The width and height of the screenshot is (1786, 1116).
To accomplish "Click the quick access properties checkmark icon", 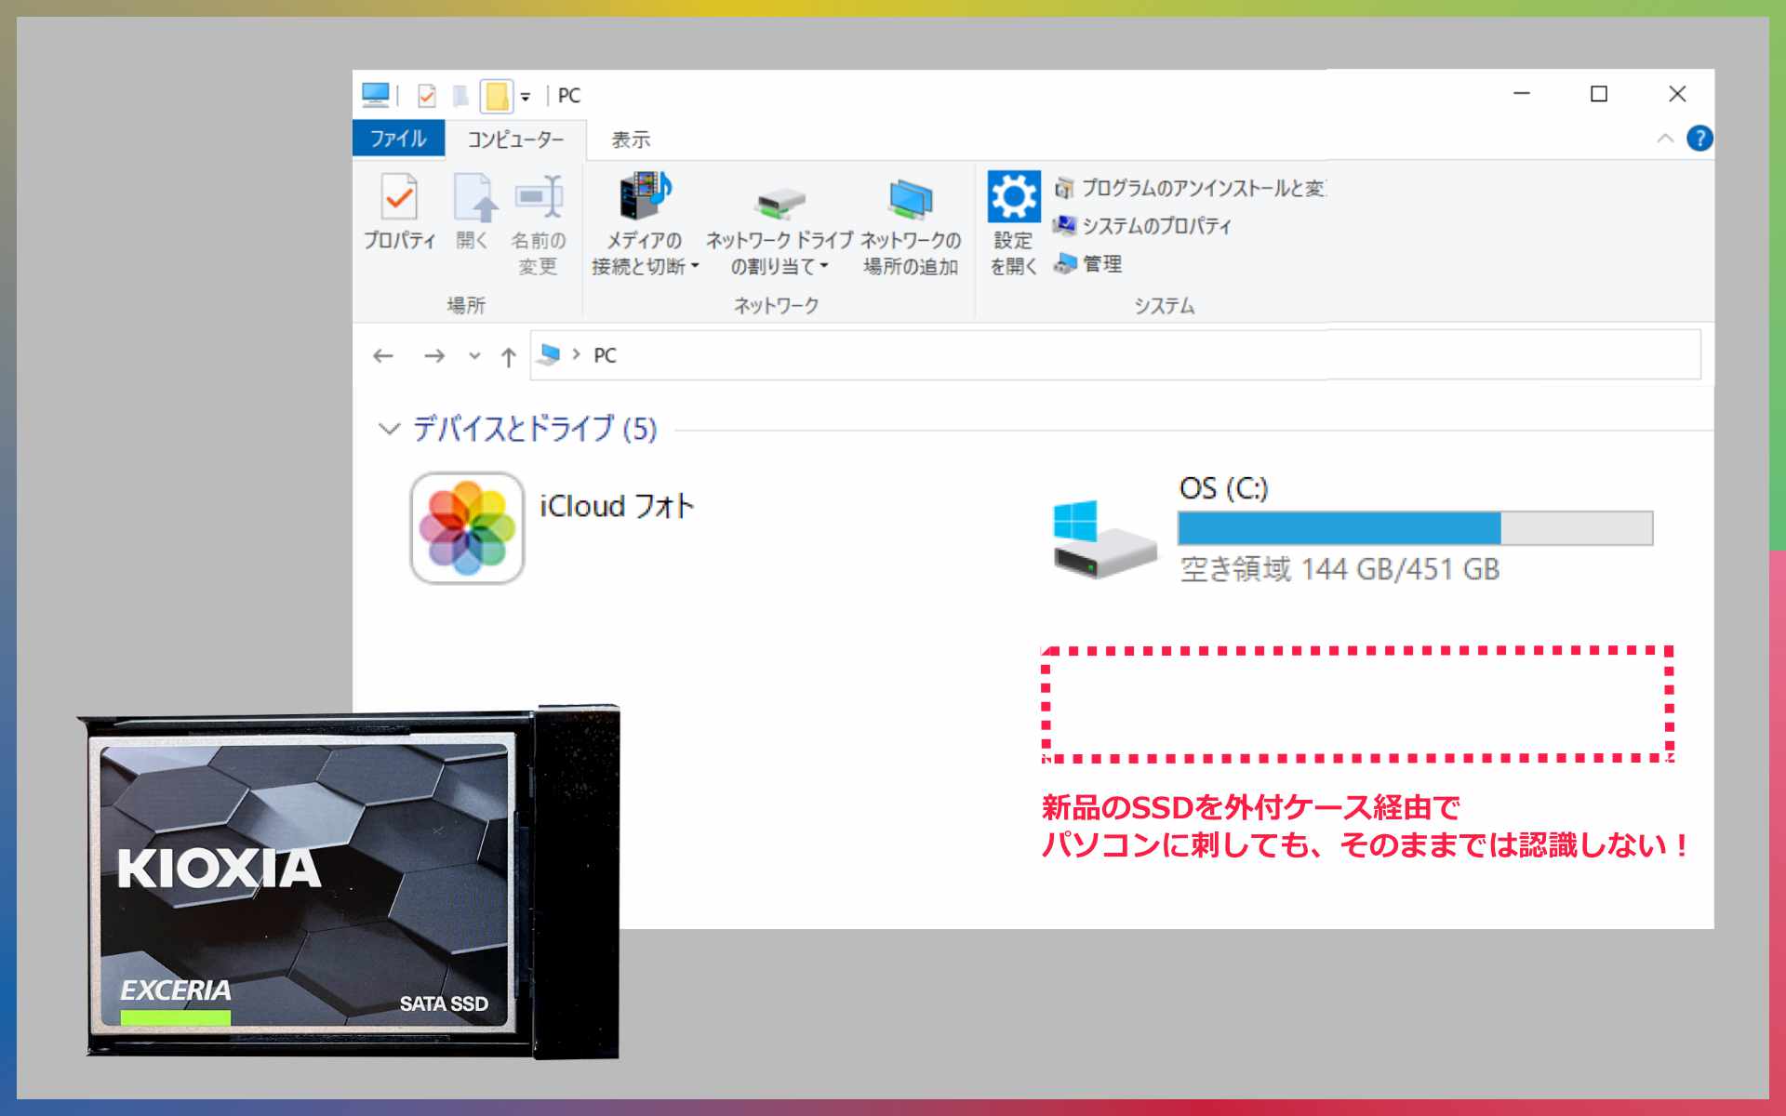I will click(x=427, y=95).
